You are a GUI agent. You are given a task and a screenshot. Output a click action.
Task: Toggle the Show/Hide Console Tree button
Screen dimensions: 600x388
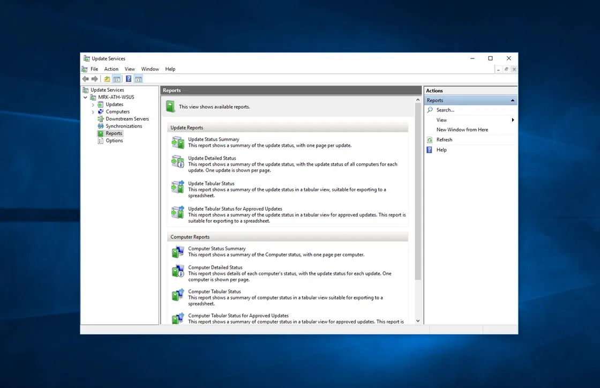(x=117, y=79)
